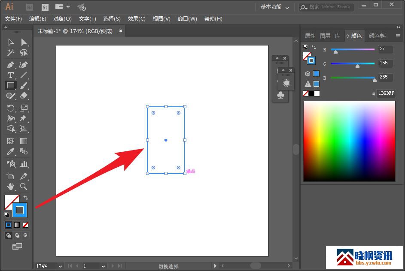Open the 效果(C) menu
405x271 pixels.
pos(137,19)
